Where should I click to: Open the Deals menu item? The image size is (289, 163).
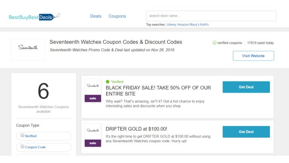(x=96, y=16)
